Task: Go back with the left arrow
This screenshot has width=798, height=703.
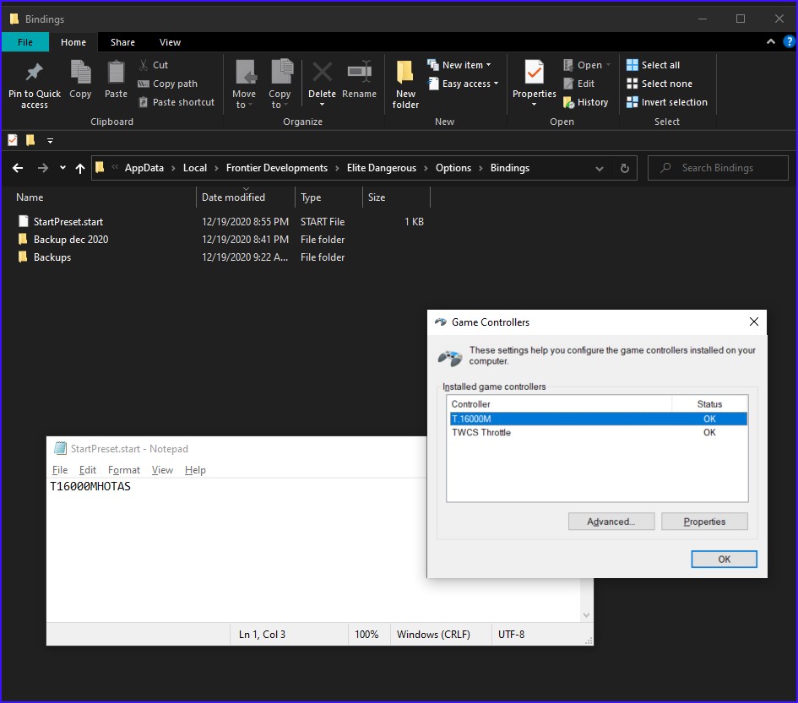Action: 18,168
